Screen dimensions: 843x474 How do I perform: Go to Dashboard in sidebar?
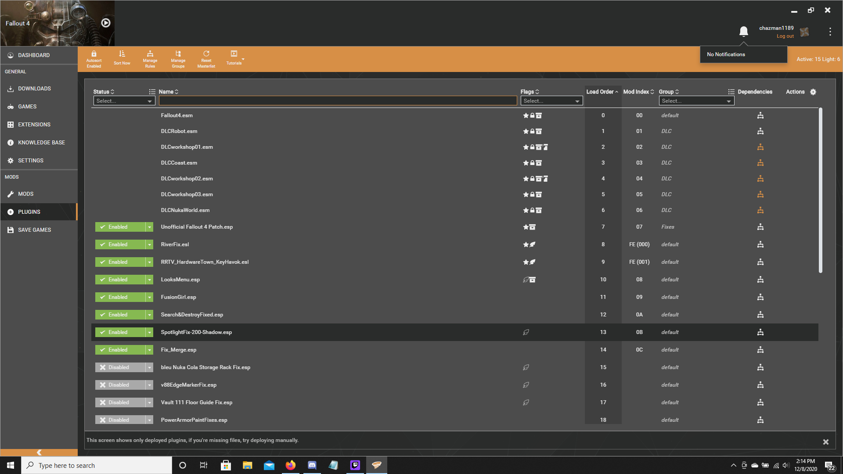pos(39,55)
